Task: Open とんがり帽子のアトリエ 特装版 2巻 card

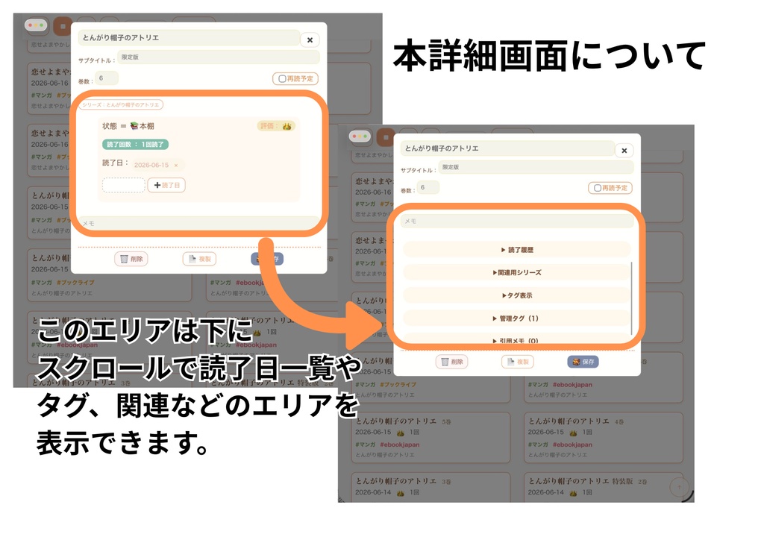Action: tap(603, 487)
